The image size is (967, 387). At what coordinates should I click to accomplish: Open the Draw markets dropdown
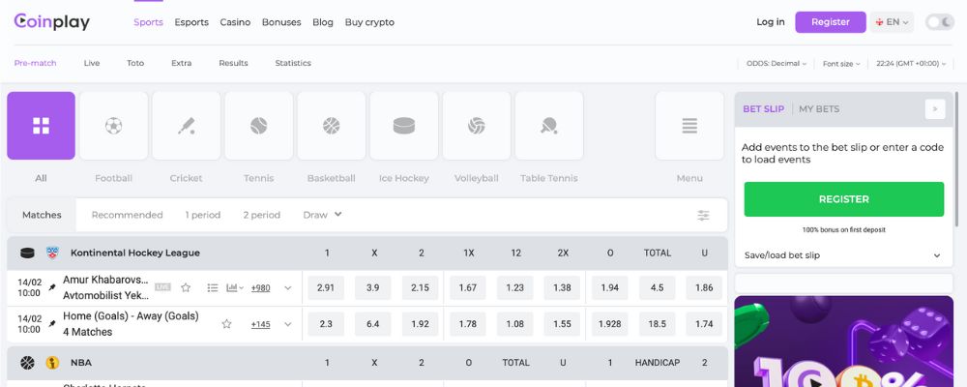[x=322, y=215]
